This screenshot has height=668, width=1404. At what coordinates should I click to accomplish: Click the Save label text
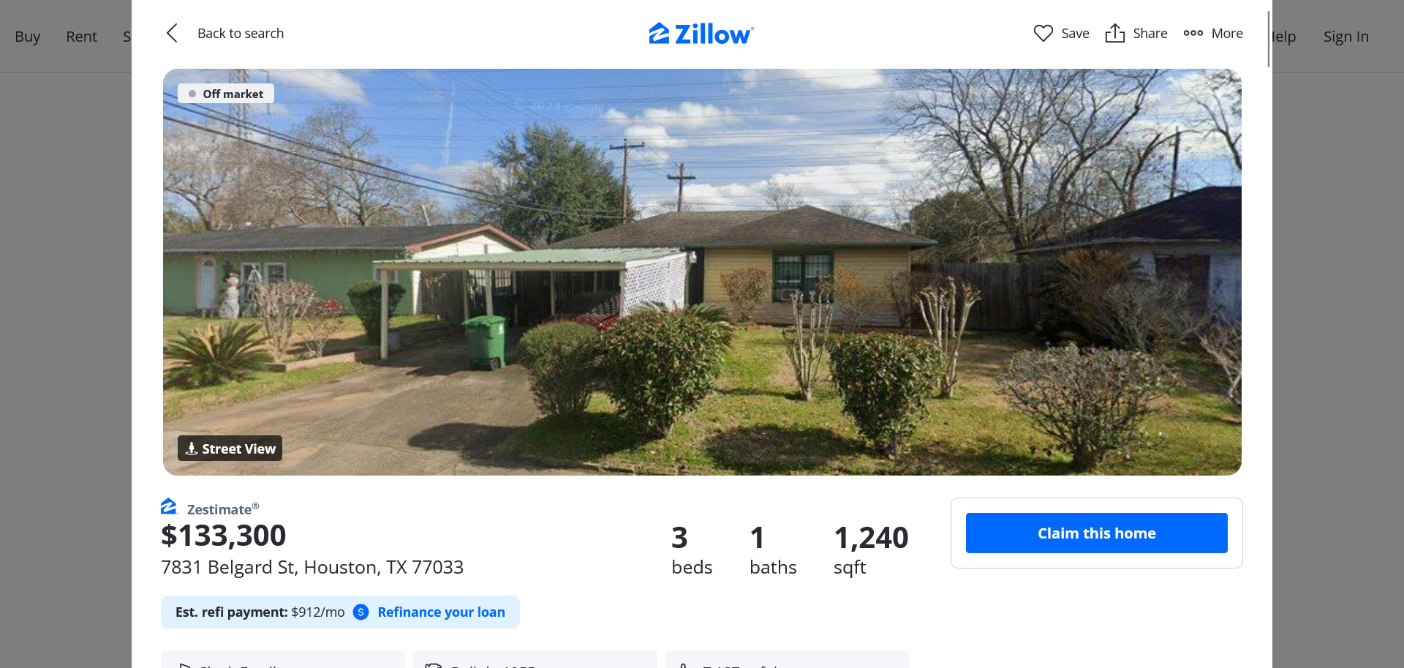tap(1075, 33)
